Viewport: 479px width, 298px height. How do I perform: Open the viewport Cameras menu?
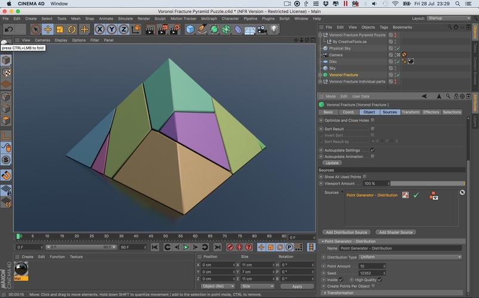coord(42,40)
